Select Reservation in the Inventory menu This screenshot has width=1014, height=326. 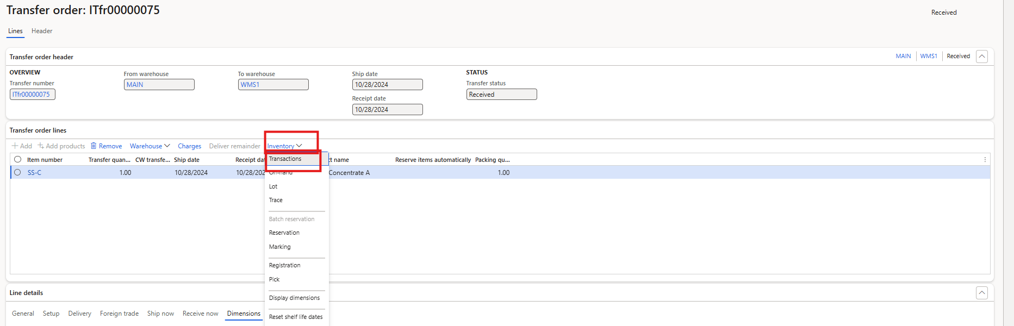(284, 233)
